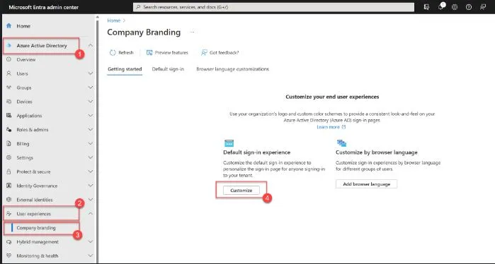Click the Settings gear icon in sidebar

point(8,157)
